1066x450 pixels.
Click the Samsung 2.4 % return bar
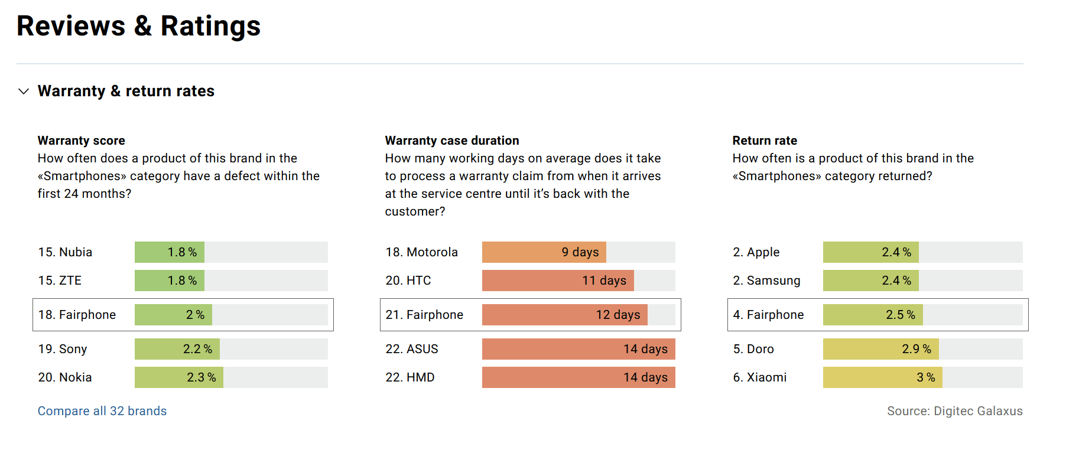click(870, 281)
